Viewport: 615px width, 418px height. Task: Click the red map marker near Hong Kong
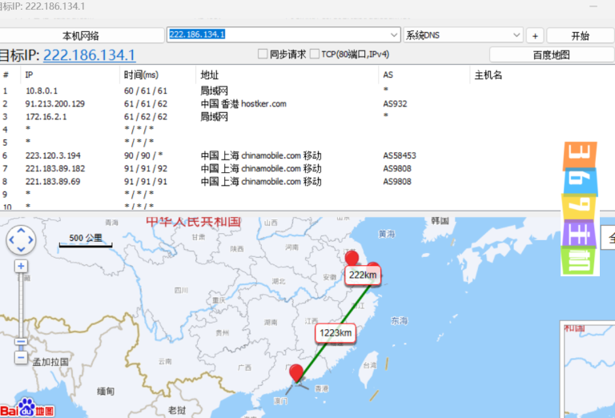[x=296, y=372]
